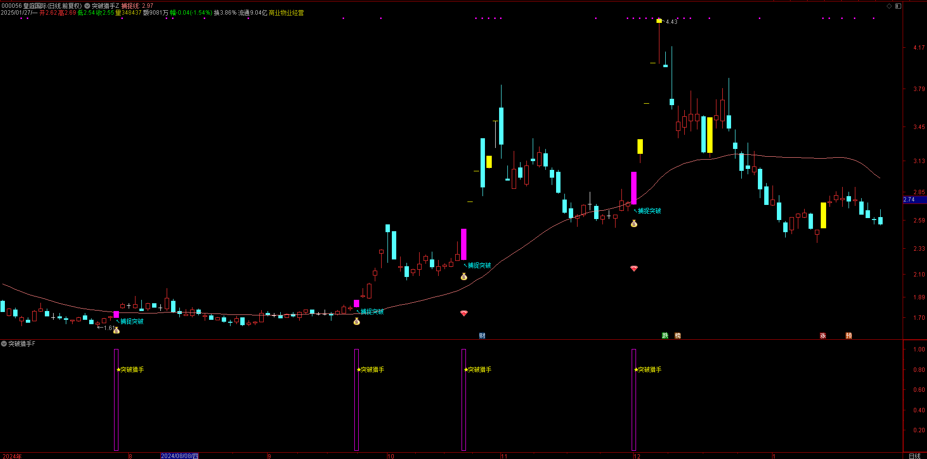This screenshot has width=927, height=459.
Task: Click first ★突破猎手 signal label in sub-chart
Action: 130,369
